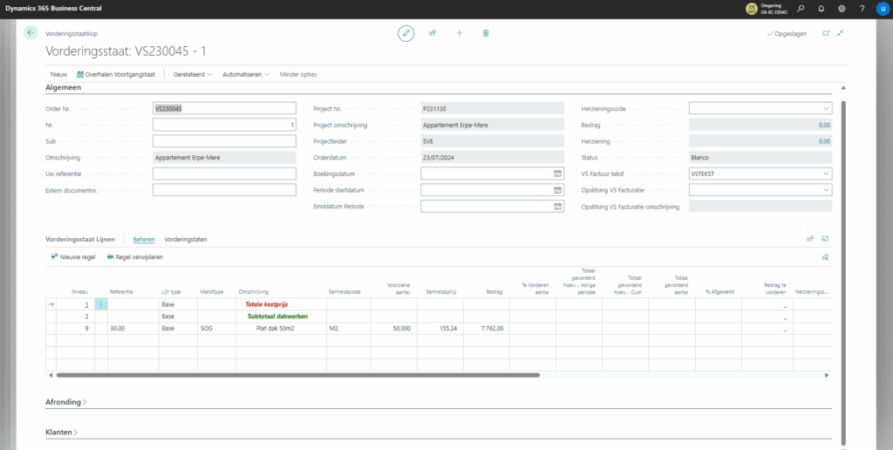This screenshot has width=893, height=450.
Task: Click the share icon in header
Action: (433, 33)
